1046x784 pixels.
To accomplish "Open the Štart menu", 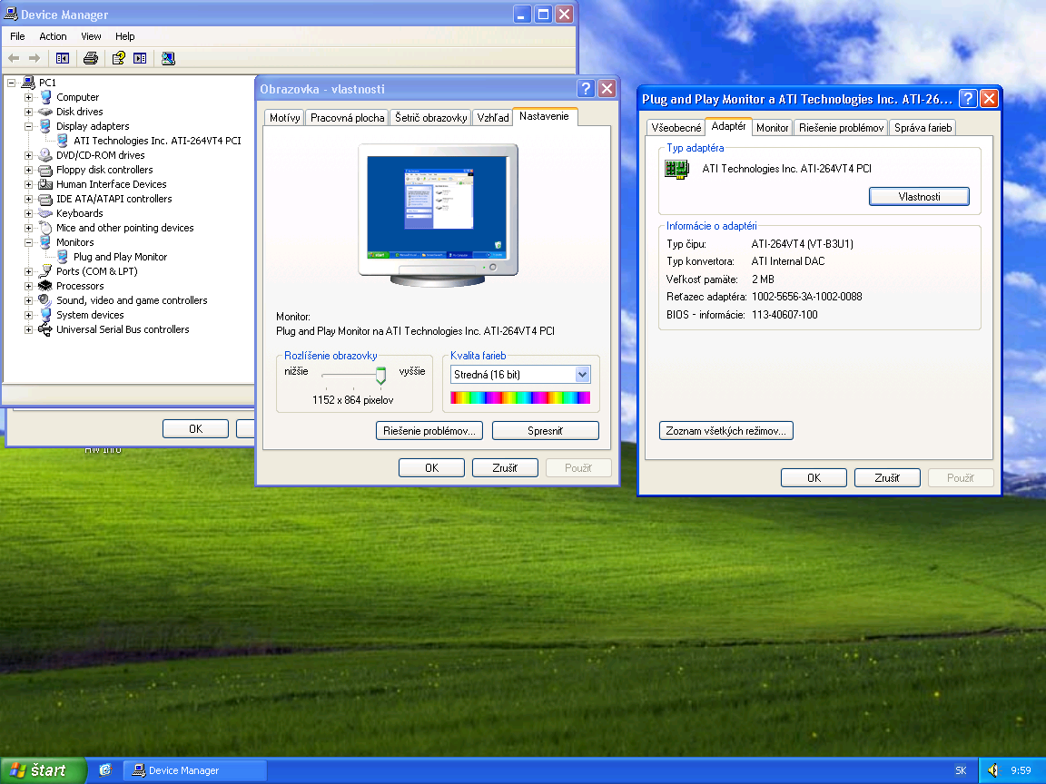I will [x=43, y=770].
